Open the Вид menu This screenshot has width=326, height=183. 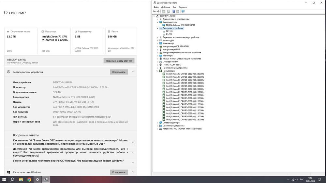coord(174,7)
